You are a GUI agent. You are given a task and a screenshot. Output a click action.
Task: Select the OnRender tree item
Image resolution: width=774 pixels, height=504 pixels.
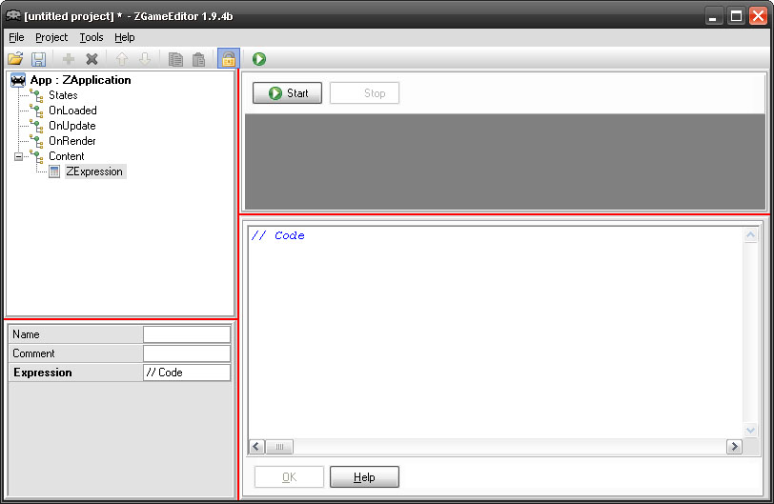click(x=72, y=141)
